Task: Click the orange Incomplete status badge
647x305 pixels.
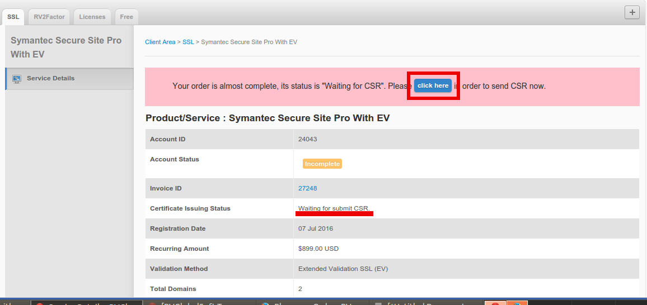Action: 322,164
